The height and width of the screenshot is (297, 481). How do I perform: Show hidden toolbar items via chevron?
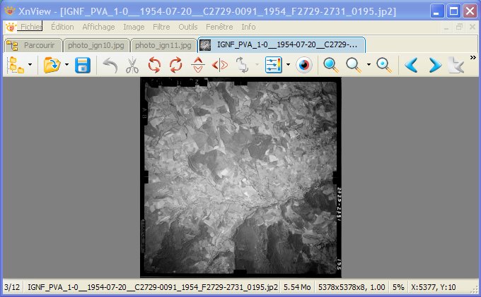tap(473, 59)
